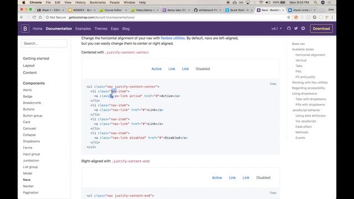Open Button group in sidebar
Viewport: 354px width, 199px height.
33,116
